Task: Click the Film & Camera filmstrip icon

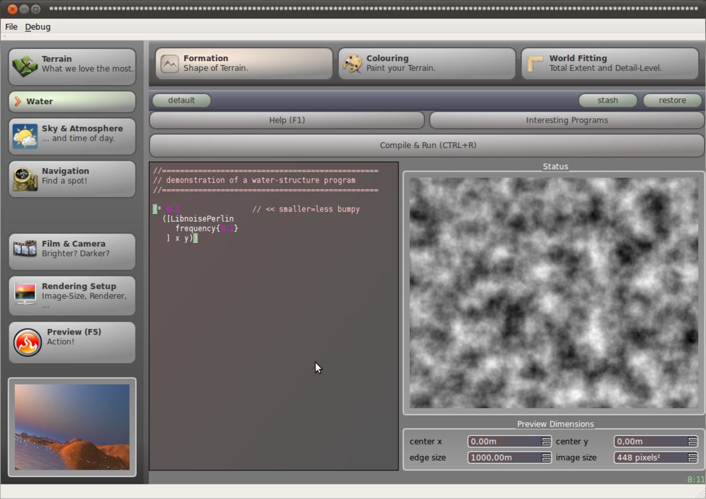Action: [25, 249]
